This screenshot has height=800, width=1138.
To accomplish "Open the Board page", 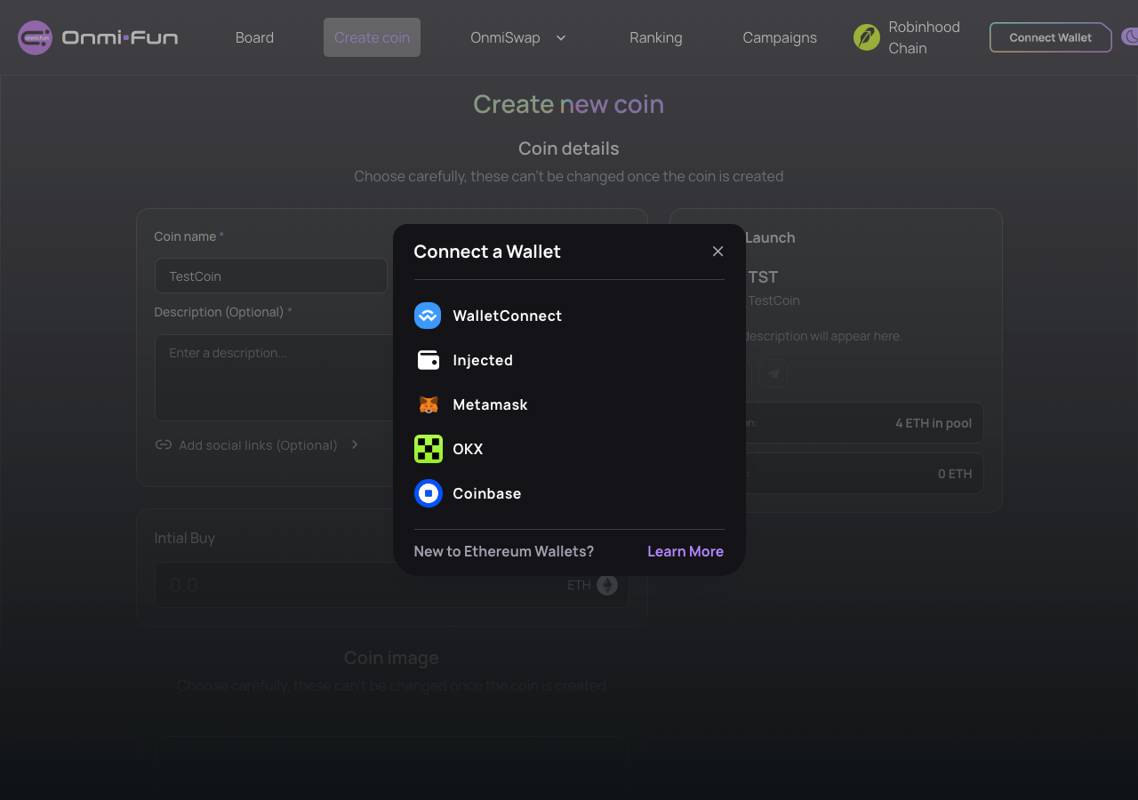I will [254, 37].
